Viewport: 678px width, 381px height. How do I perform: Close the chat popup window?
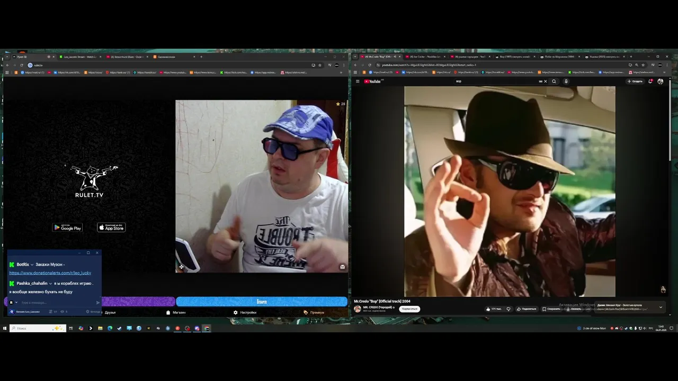pyautogui.click(x=97, y=252)
